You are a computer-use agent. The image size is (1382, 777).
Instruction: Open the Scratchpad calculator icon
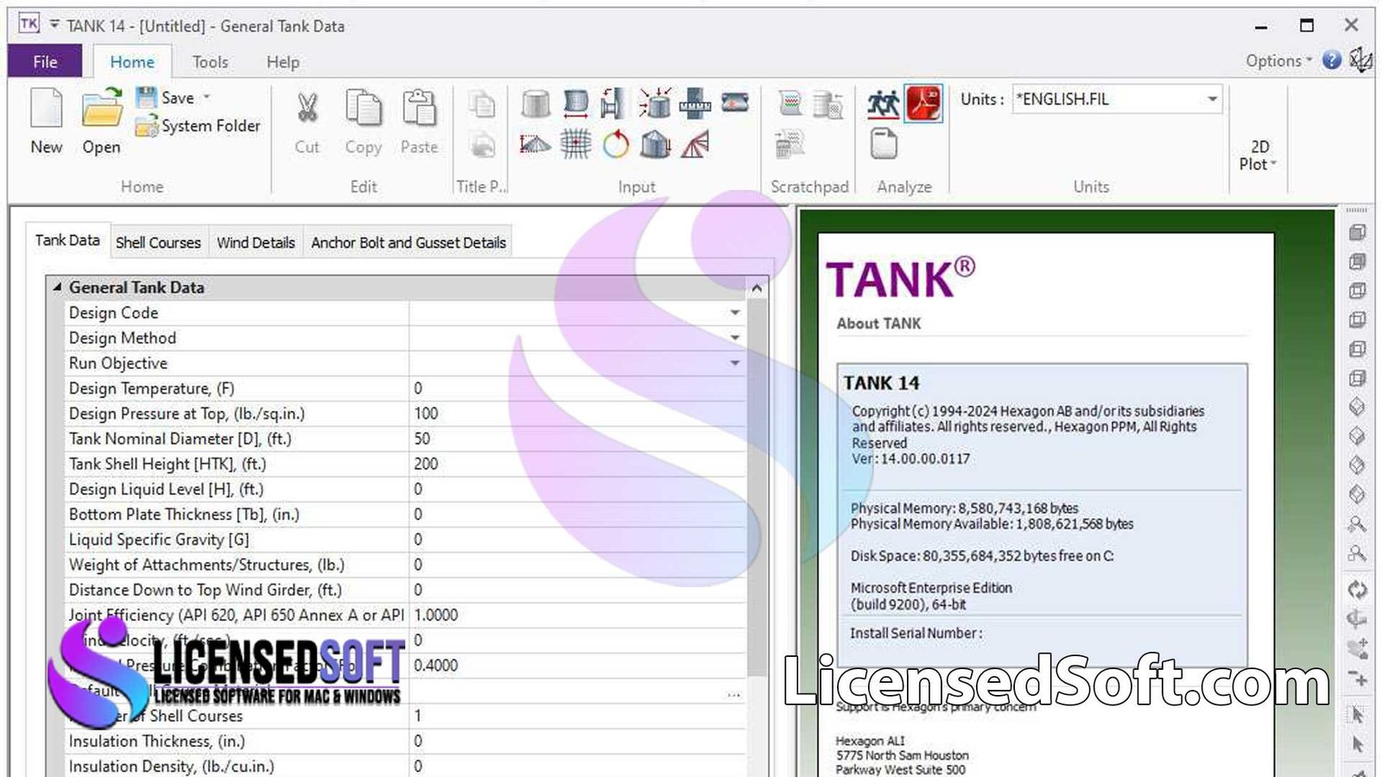(790, 144)
